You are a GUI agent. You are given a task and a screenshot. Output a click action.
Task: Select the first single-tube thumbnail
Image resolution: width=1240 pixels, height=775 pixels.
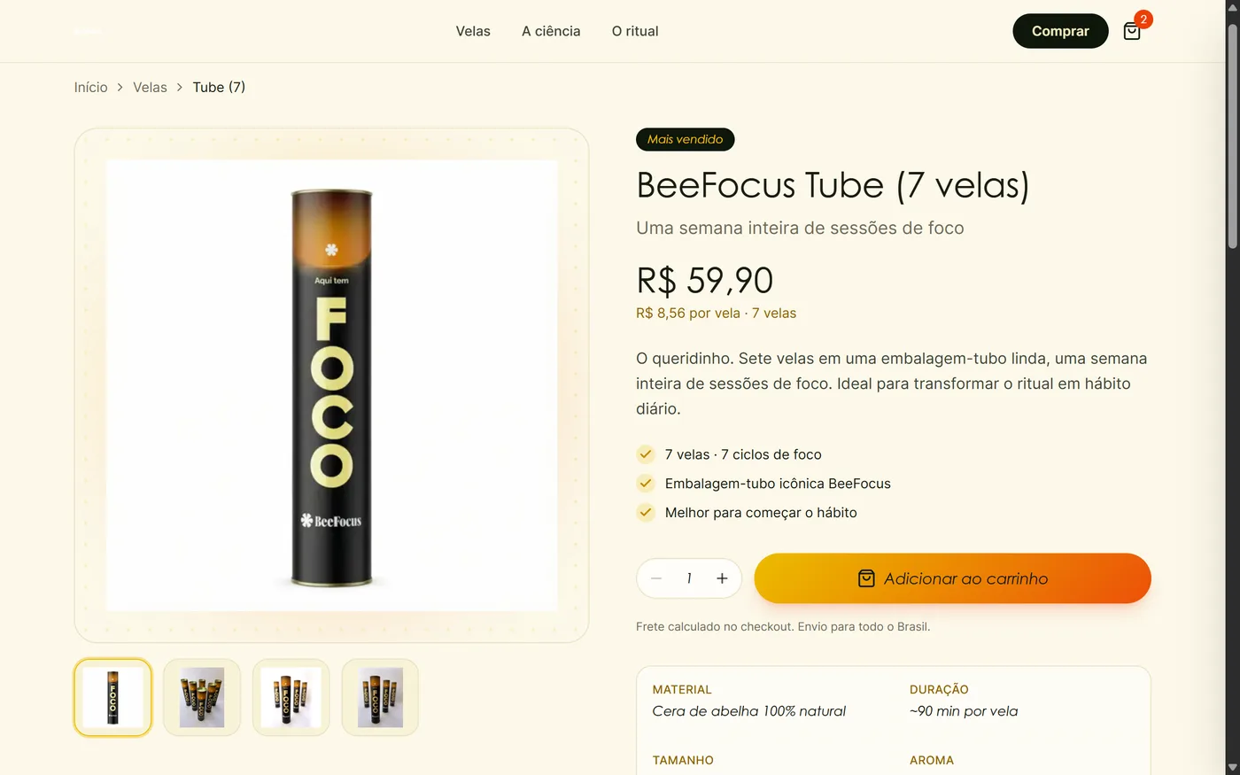coord(112,697)
